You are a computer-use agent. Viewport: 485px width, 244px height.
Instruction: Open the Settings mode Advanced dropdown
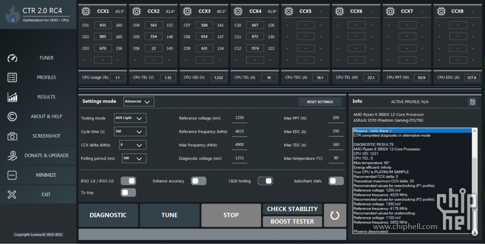pyautogui.click(x=139, y=101)
